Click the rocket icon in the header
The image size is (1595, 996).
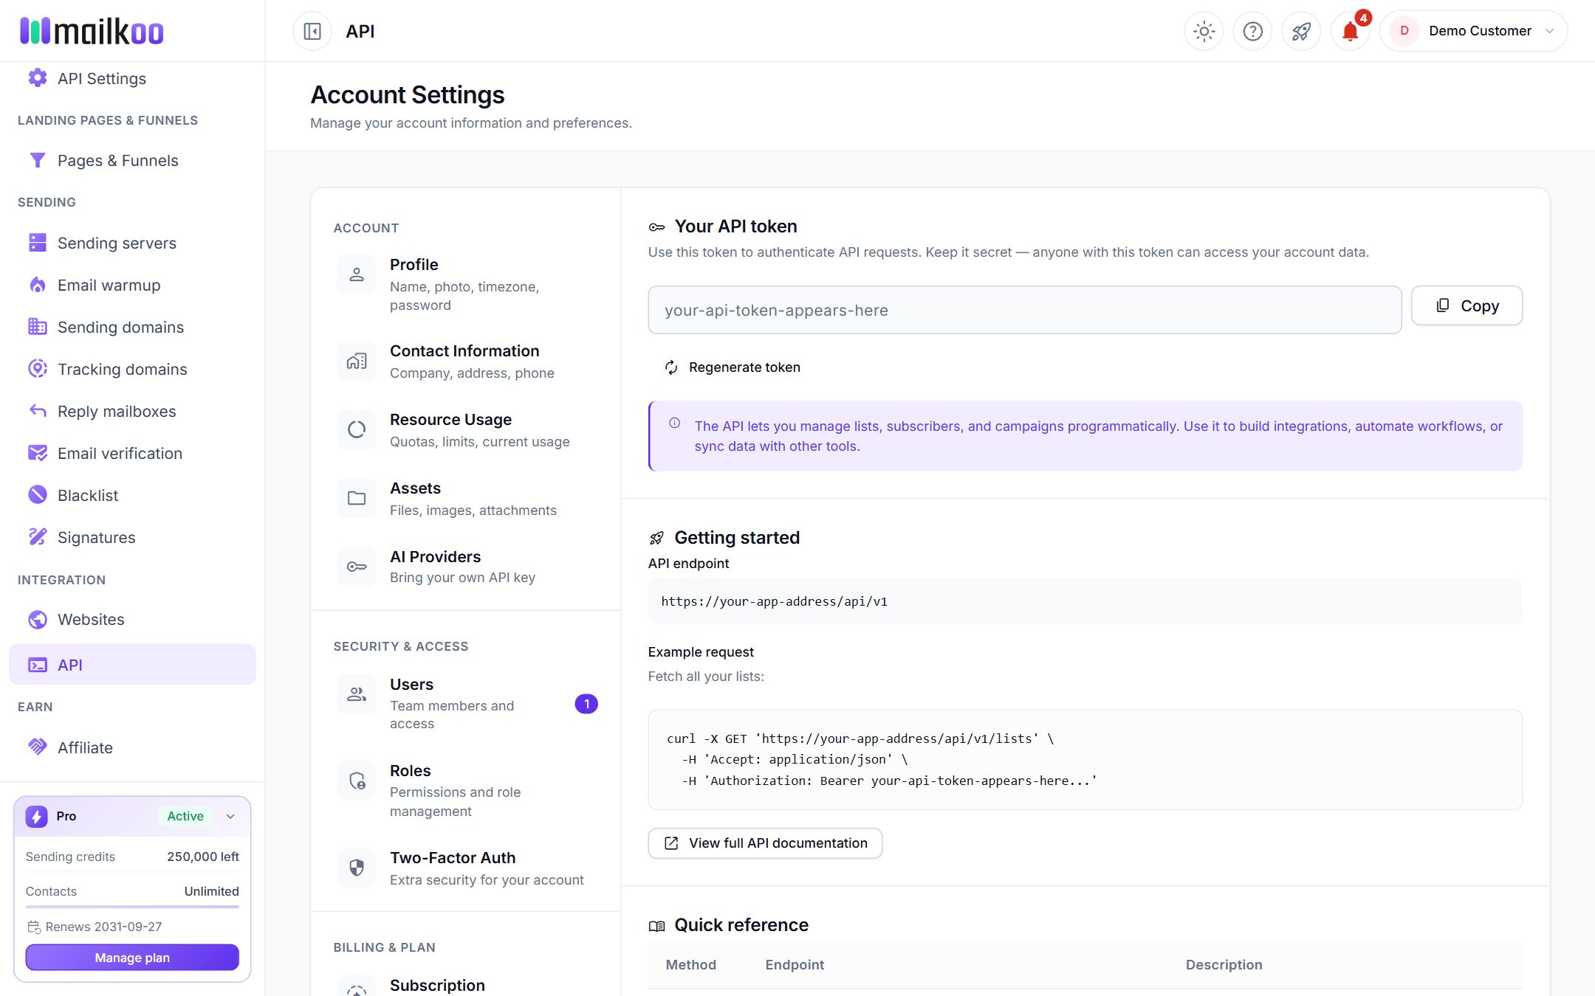click(1301, 31)
